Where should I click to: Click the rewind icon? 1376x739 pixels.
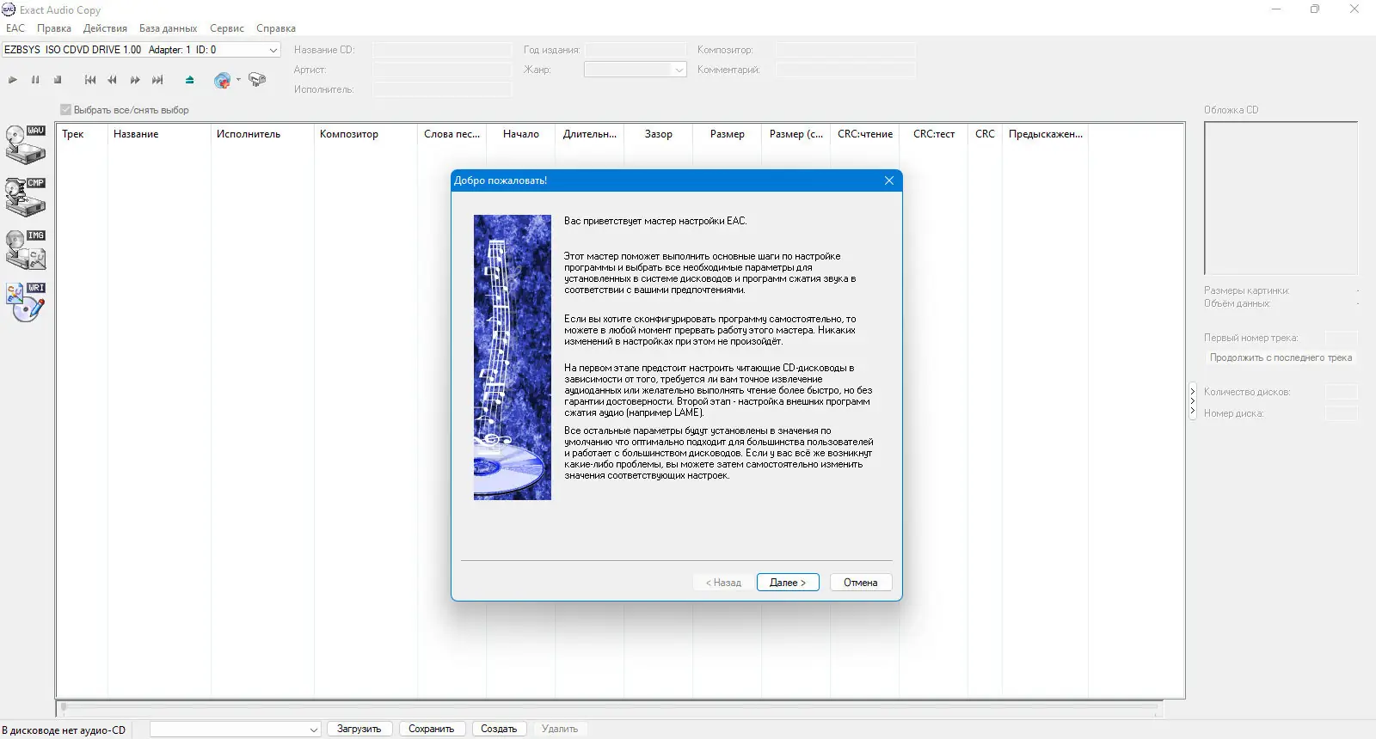click(x=112, y=80)
